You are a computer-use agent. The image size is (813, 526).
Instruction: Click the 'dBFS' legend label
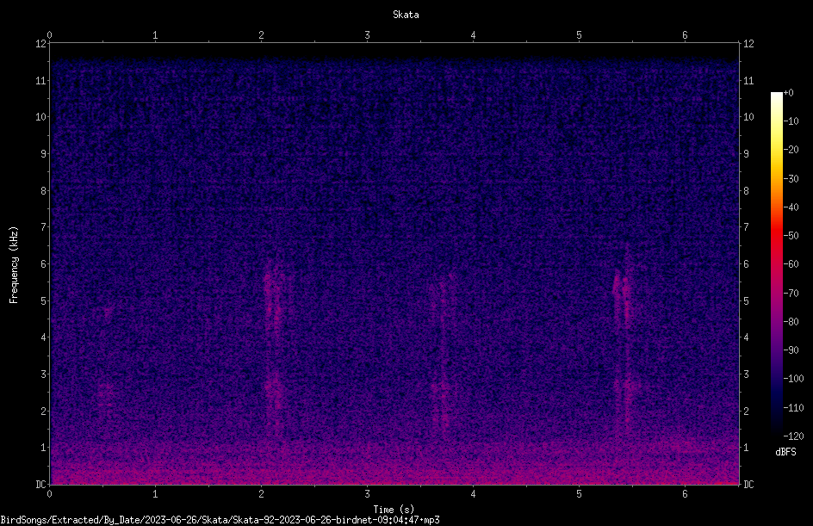click(785, 452)
